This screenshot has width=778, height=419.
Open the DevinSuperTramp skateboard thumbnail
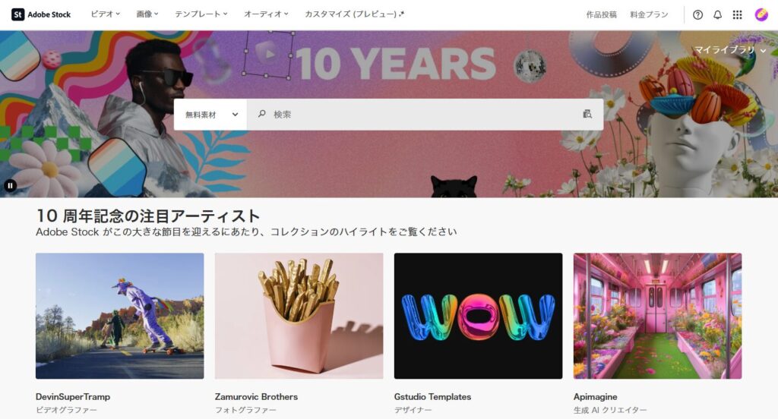click(x=119, y=316)
